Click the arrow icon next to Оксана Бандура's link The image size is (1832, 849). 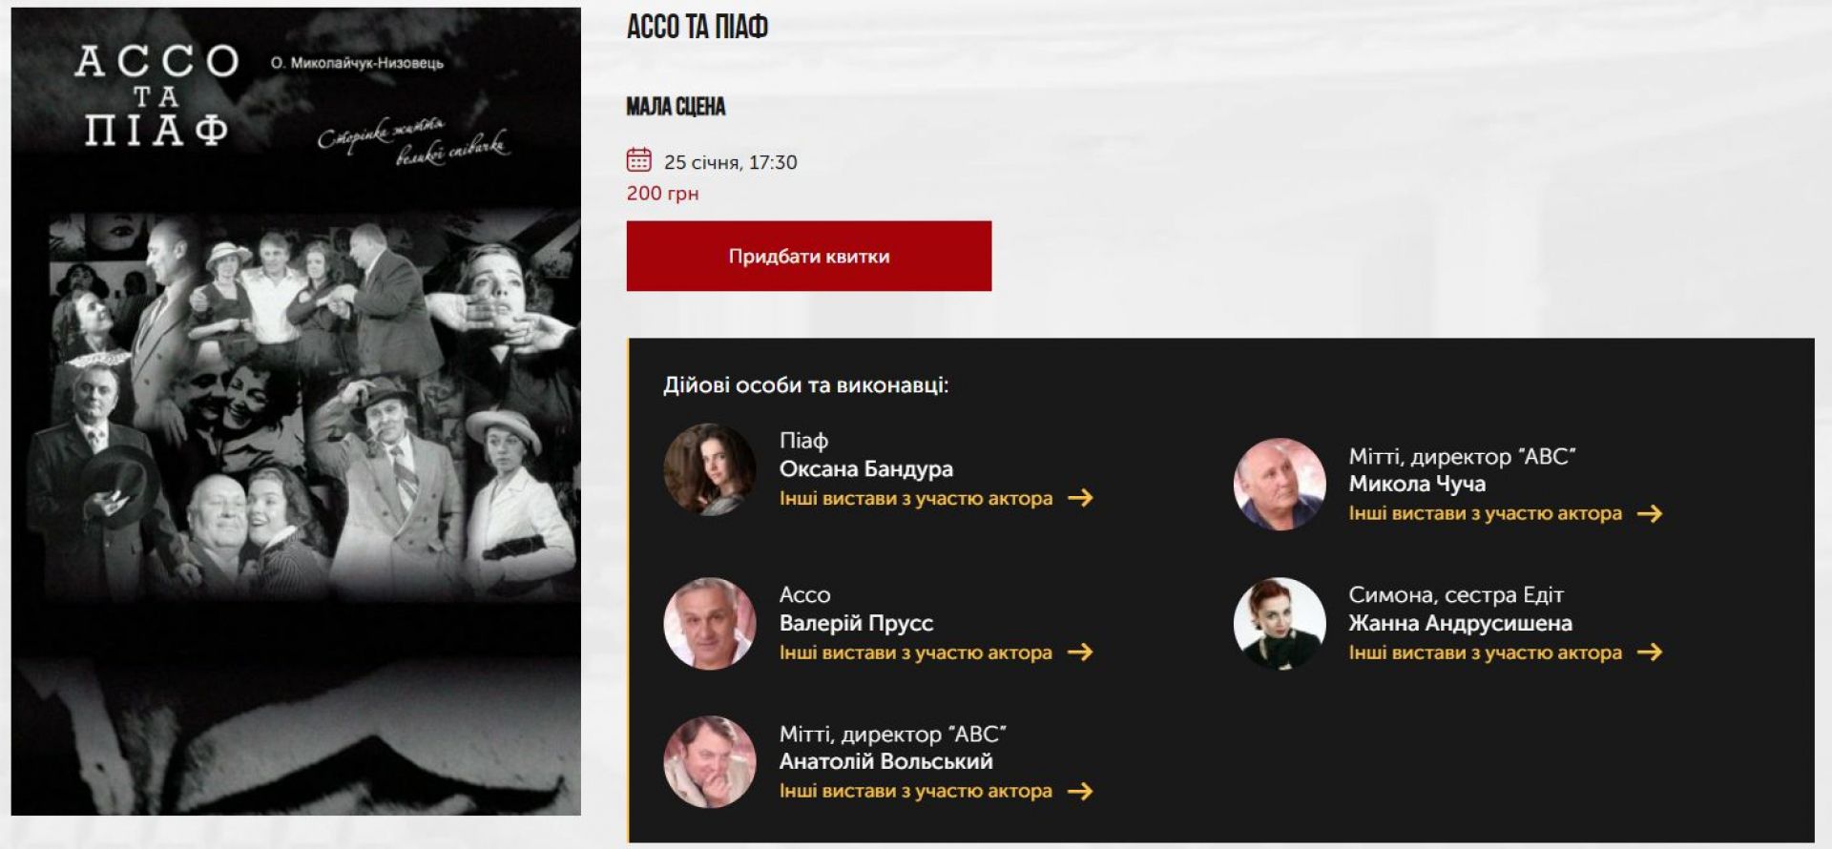coord(1080,498)
